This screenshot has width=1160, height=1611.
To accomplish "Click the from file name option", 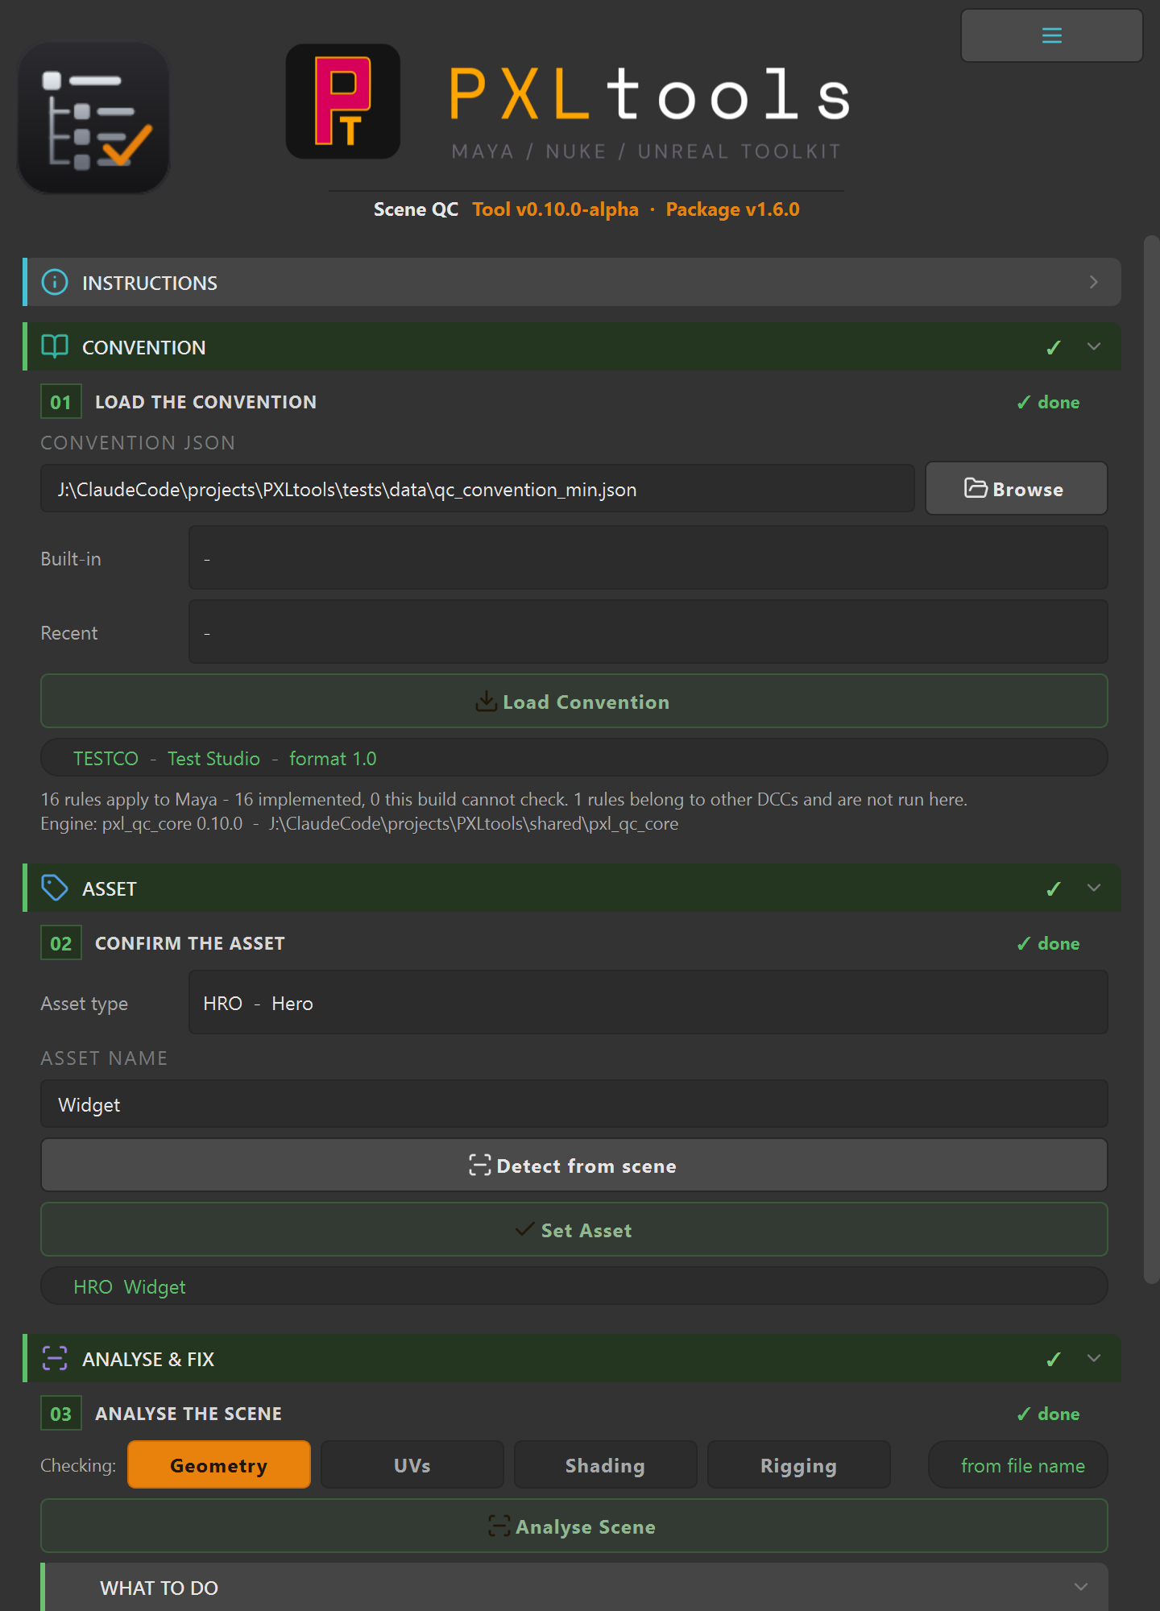I will tap(1018, 1465).
